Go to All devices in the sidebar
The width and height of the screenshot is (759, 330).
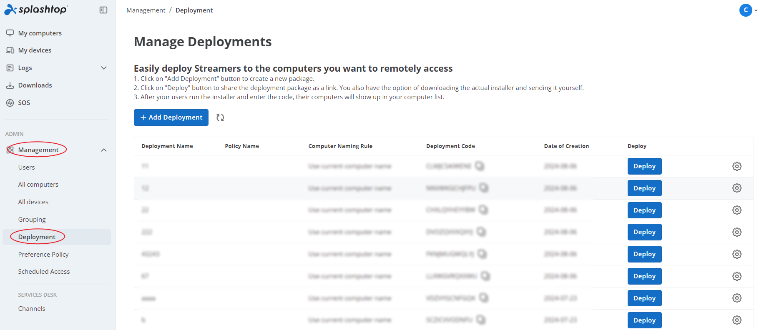coord(33,202)
